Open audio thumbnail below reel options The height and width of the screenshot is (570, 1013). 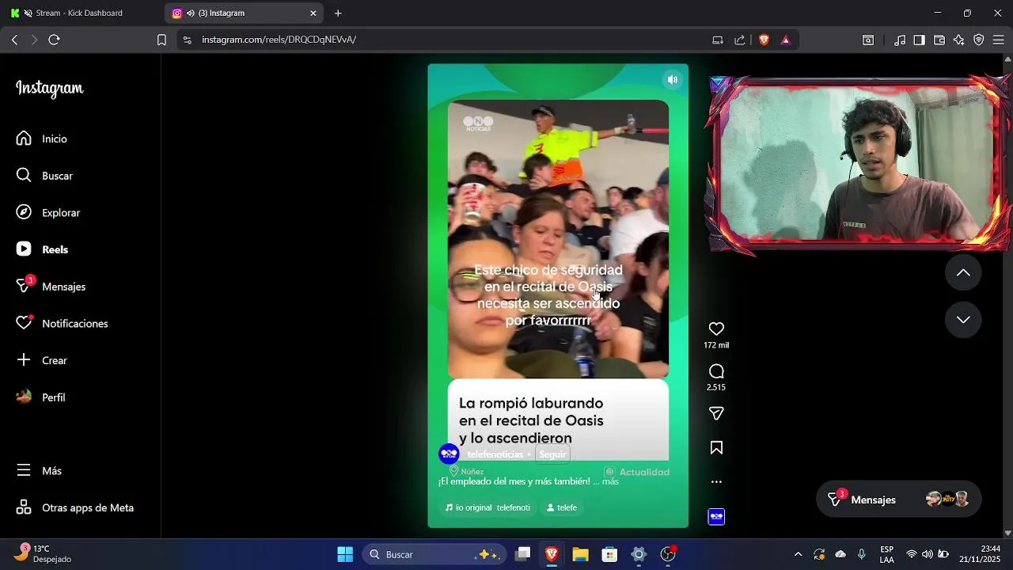[x=716, y=517]
